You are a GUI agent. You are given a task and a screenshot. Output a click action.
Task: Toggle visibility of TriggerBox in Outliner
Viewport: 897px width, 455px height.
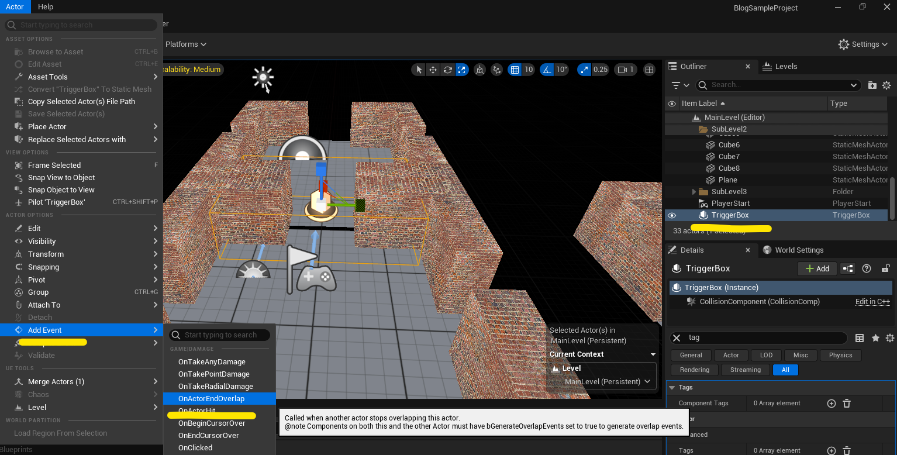click(671, 215)
